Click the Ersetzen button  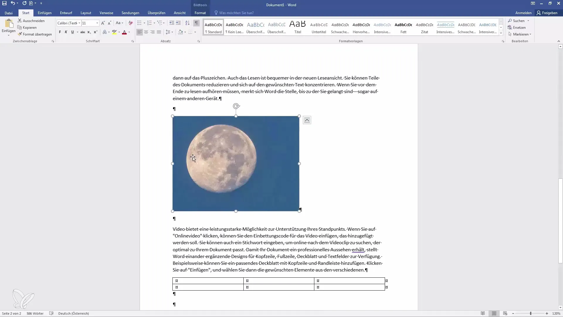tap(517, 27)
